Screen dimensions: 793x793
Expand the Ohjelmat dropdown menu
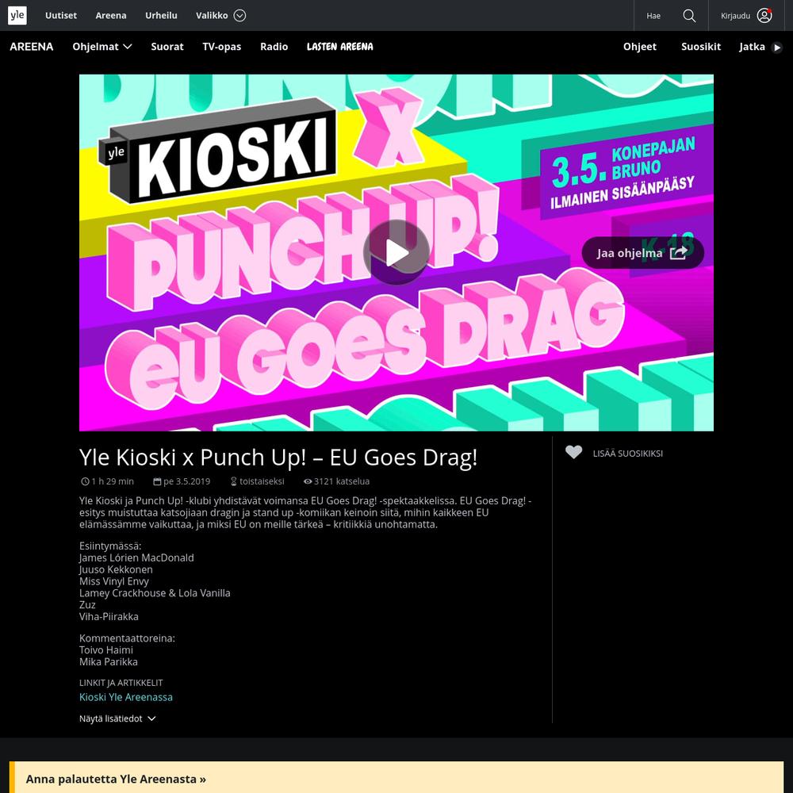[102, 47]
